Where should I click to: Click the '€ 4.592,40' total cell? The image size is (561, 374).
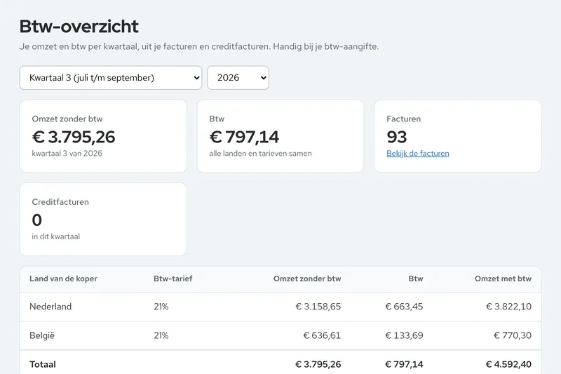point(508,365)
